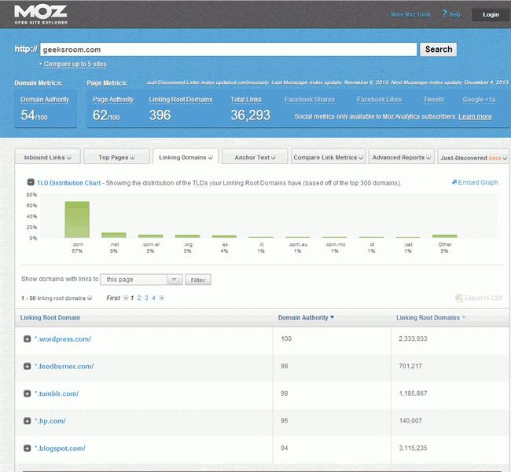Click the 140,007 cell for hp.com

click(x=410, y=421)
